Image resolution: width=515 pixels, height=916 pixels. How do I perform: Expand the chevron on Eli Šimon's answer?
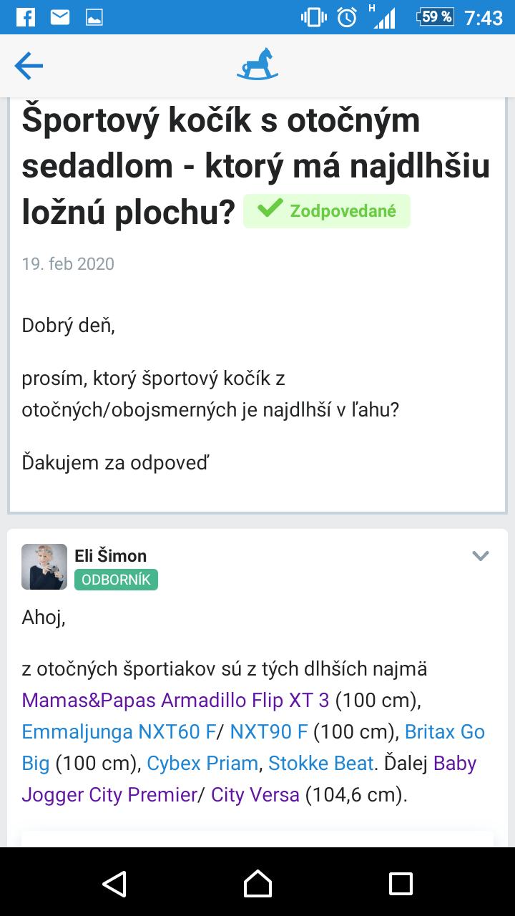tap(481, 555)
